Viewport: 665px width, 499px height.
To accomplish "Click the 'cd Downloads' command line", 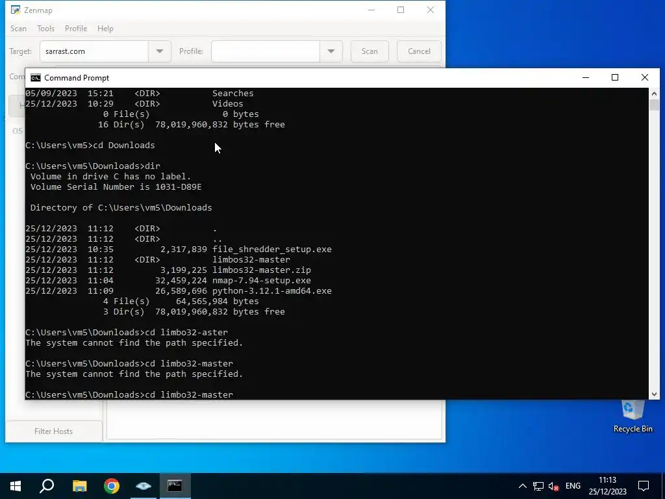I will [90, 146].
